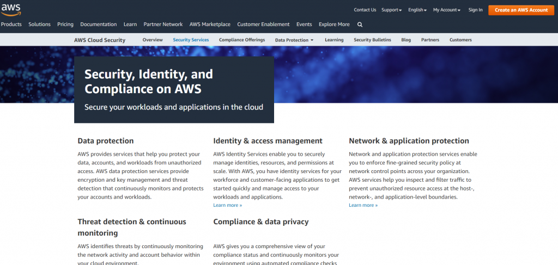Select the Compliance Offerings tab

tap(242, 40)
